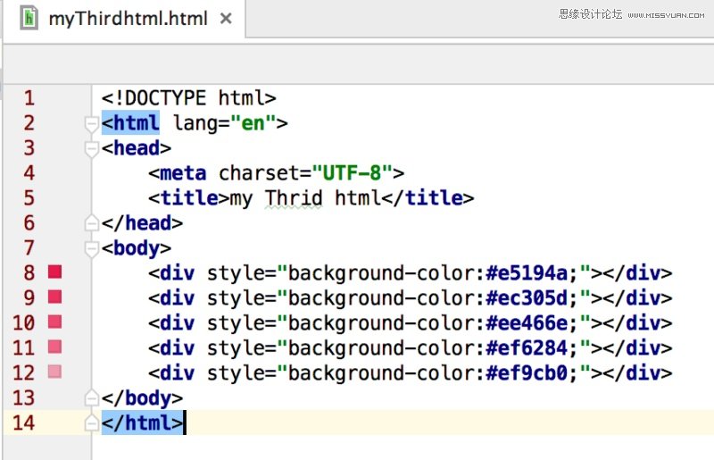Close the myThirdhtml.html tab
Image resolution: width=714 pixels, height=460 pixels.
tap(227, 19)
